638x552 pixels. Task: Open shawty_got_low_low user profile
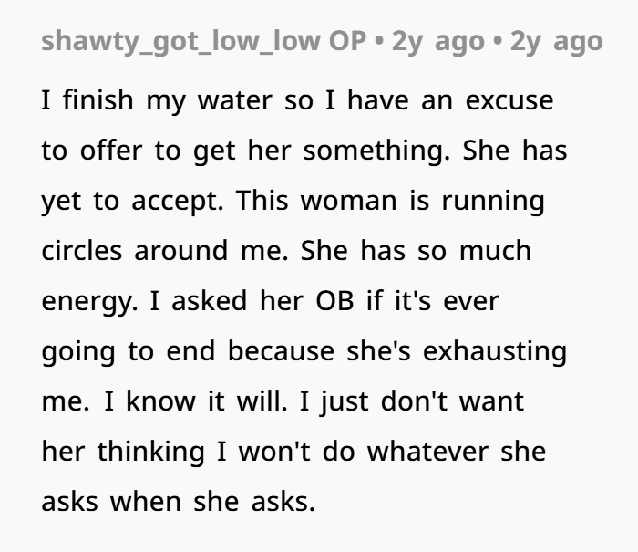tap(180, 42)
